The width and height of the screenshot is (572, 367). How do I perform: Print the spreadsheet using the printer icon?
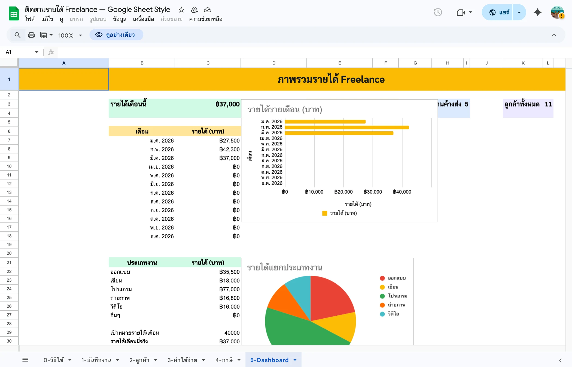click(x=31, y=35)
